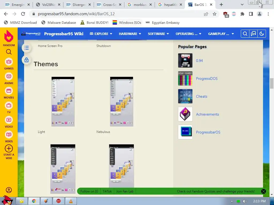This screenshot has width=274, height=205.
Task: Click the Progressbar95 Wiki title link
Action: coord(64,34)
